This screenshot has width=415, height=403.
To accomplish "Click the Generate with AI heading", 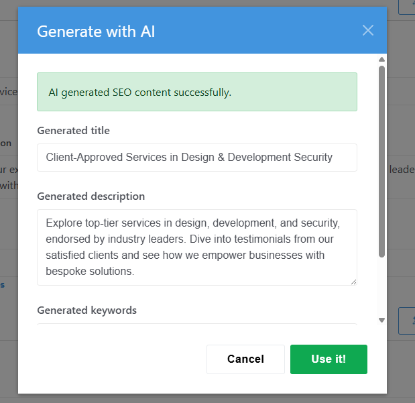I will tap(96, 31).
